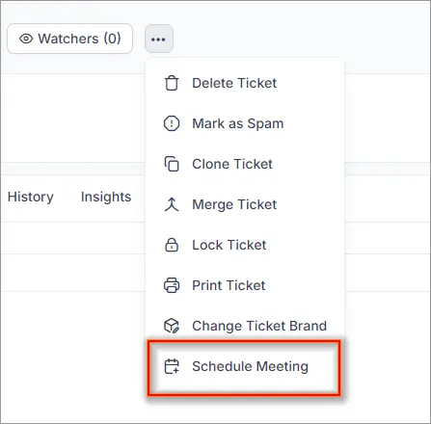Click the eye icon in Watchers button
The image size is (431, 424).
pyautogui.click(x=26, y=39)
